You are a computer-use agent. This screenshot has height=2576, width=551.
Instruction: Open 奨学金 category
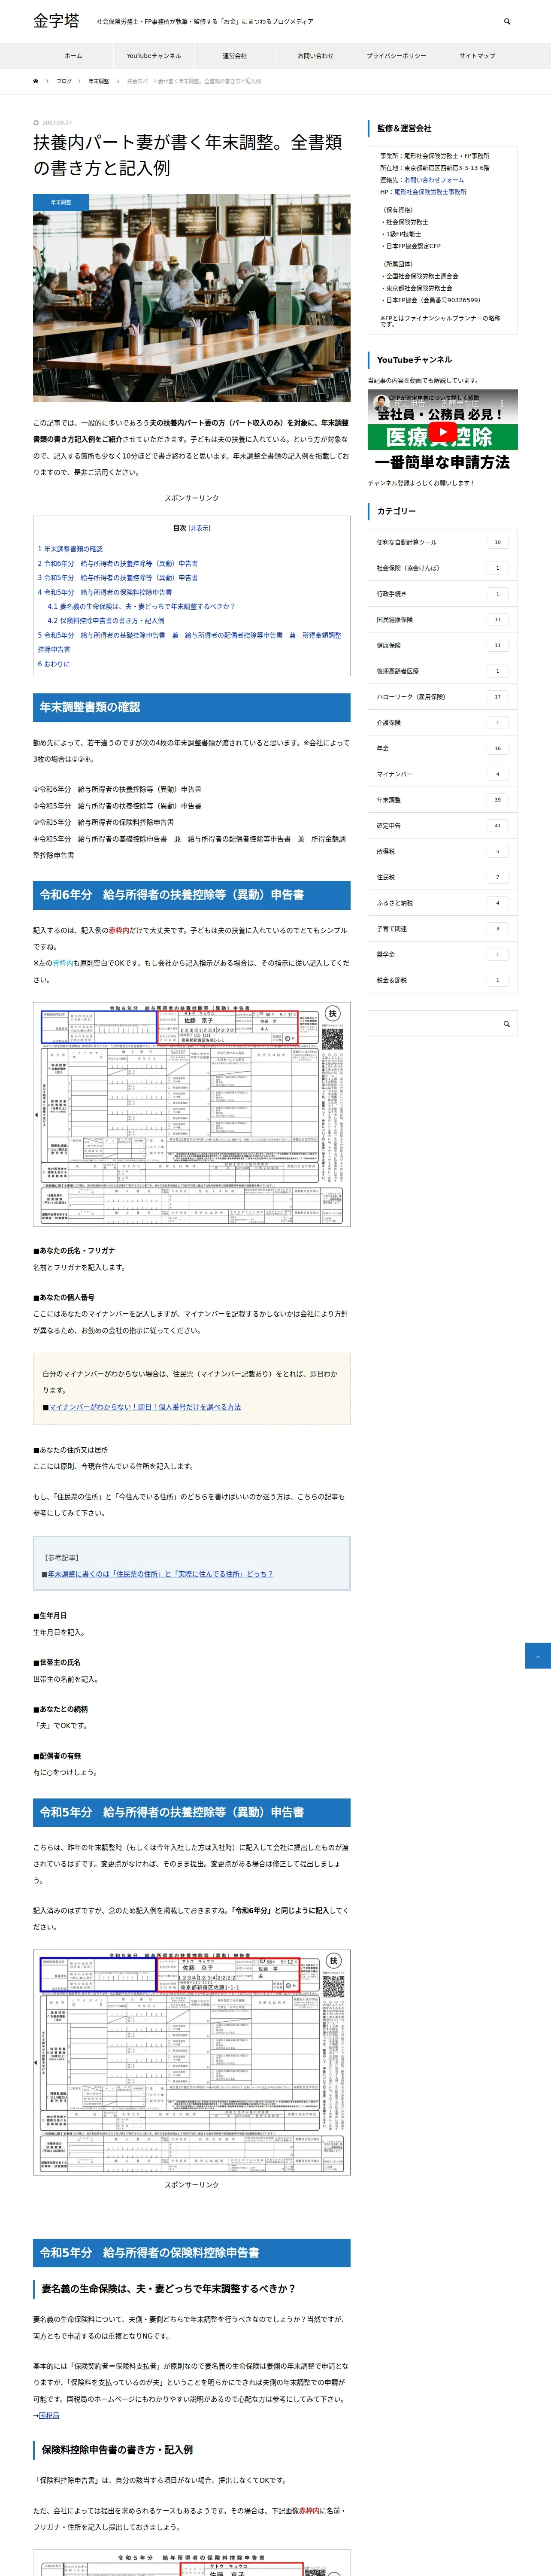point(442,954)
